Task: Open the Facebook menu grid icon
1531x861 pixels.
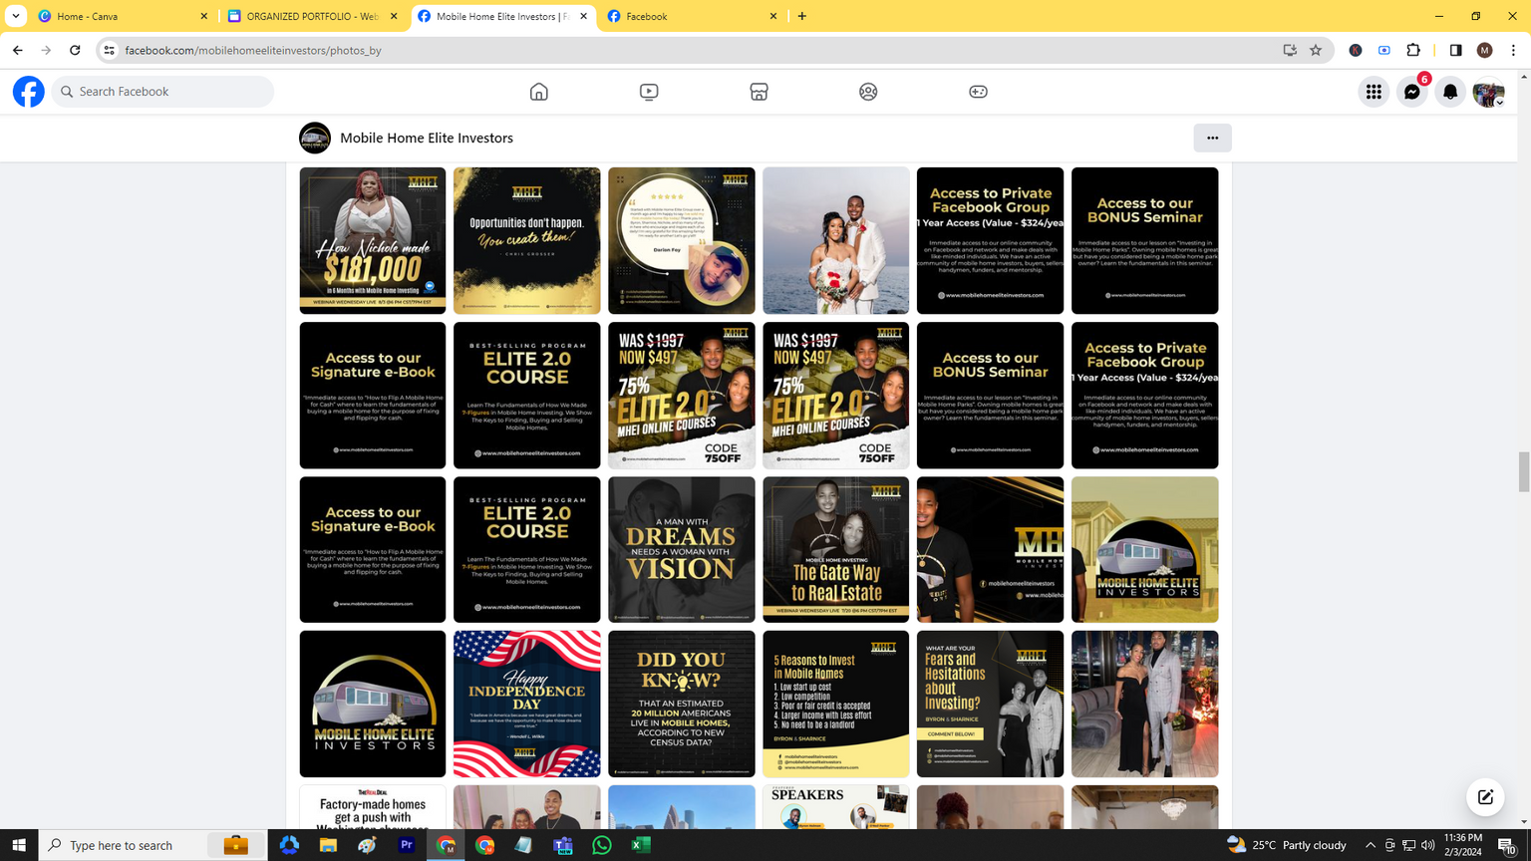Action: [x=1374, y=92]
